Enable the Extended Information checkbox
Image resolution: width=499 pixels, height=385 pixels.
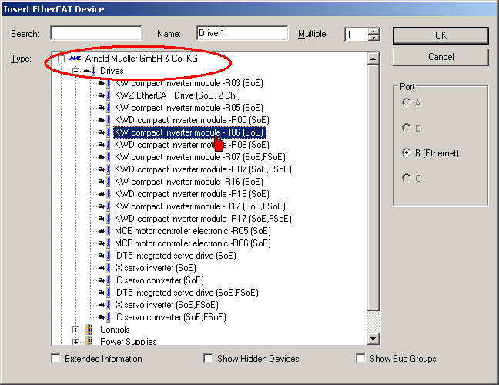pos(55,359)
